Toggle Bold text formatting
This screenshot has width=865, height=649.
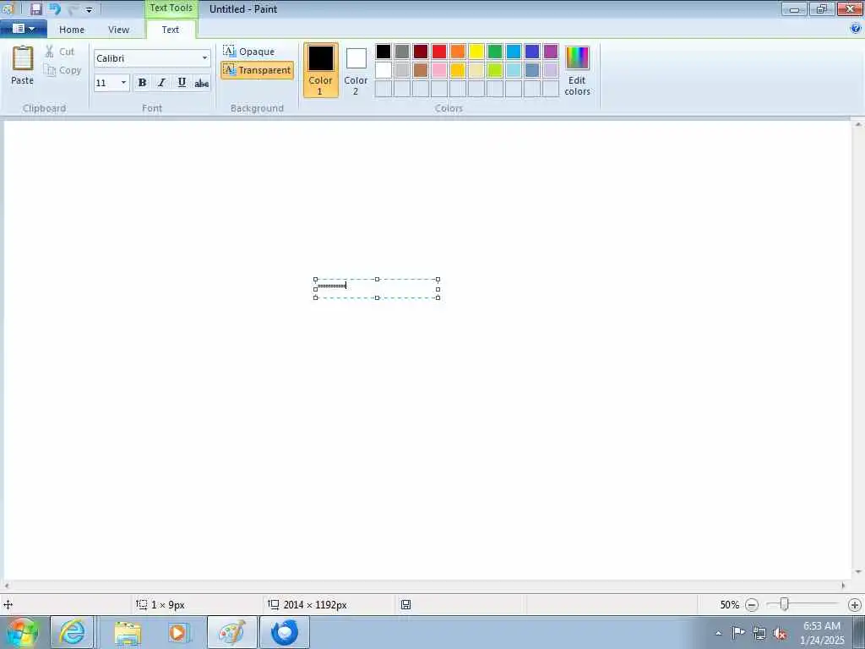[x=142, y=83]
